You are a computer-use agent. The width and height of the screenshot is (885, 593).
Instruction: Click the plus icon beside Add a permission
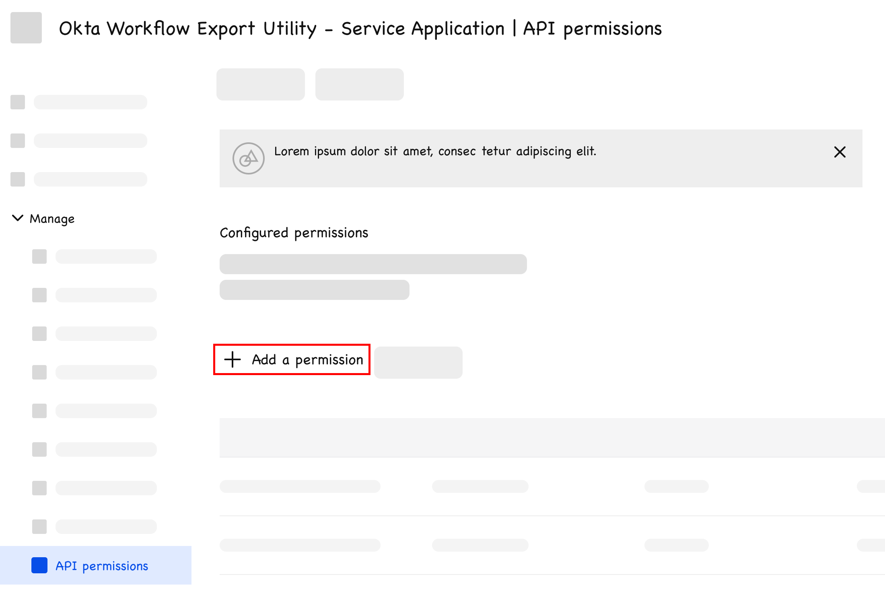233,359
